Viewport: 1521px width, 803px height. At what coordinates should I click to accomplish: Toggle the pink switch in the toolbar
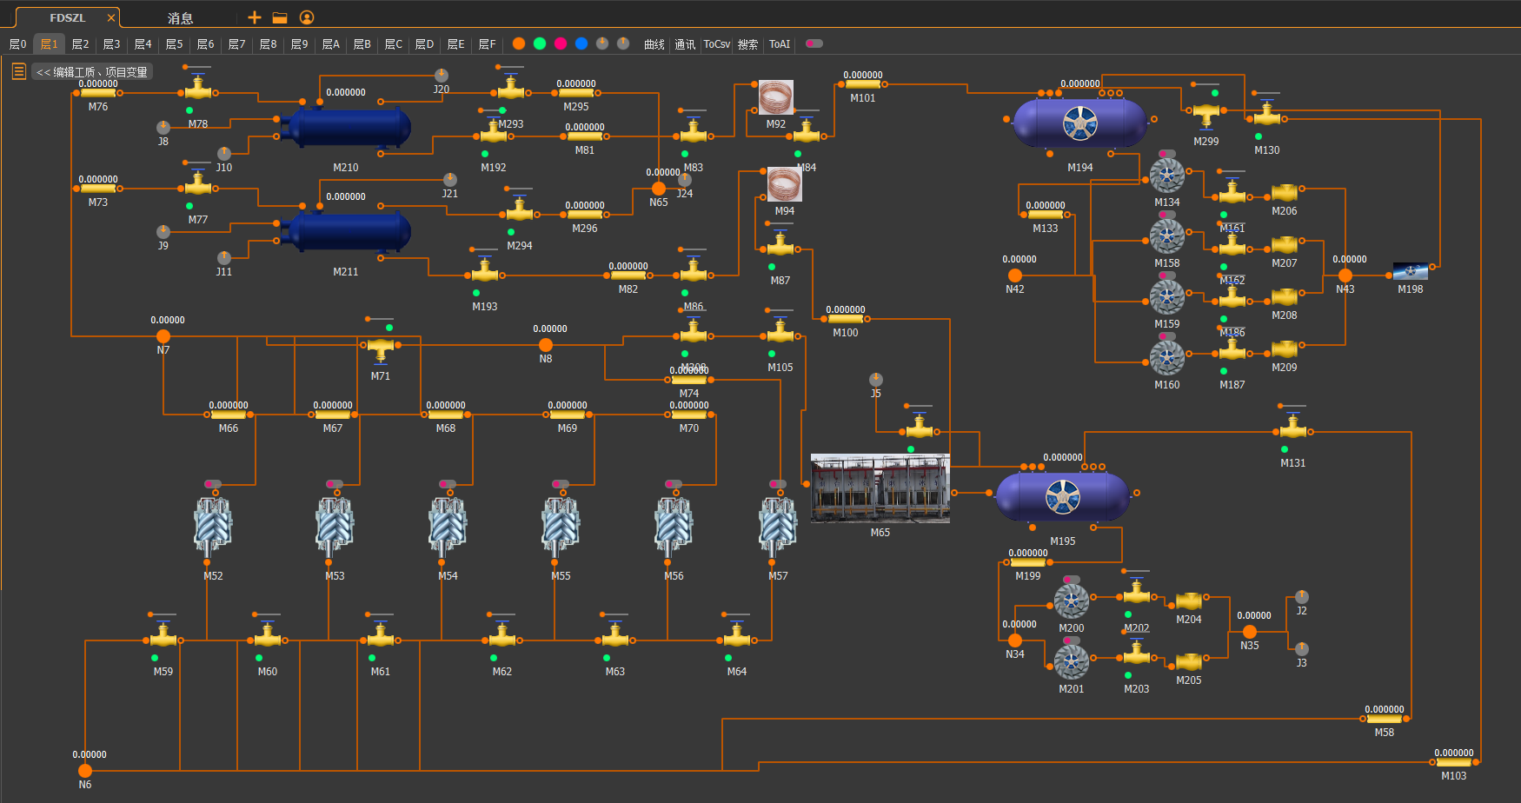click(x=814, y=43)
